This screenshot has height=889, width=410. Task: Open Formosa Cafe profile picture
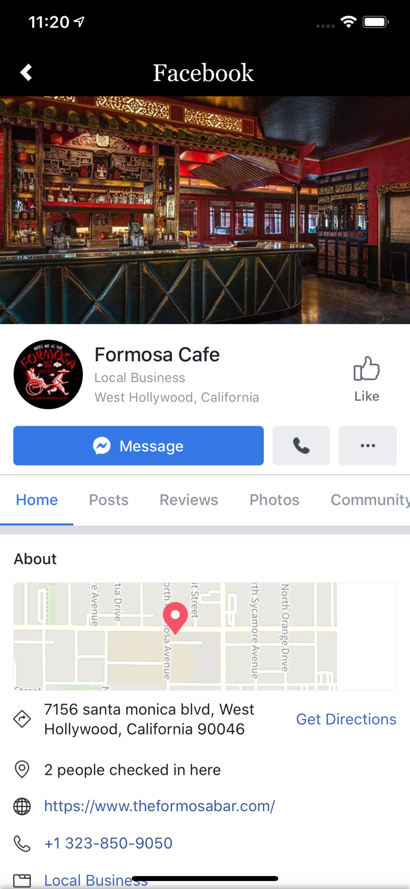tap(48, 375)
